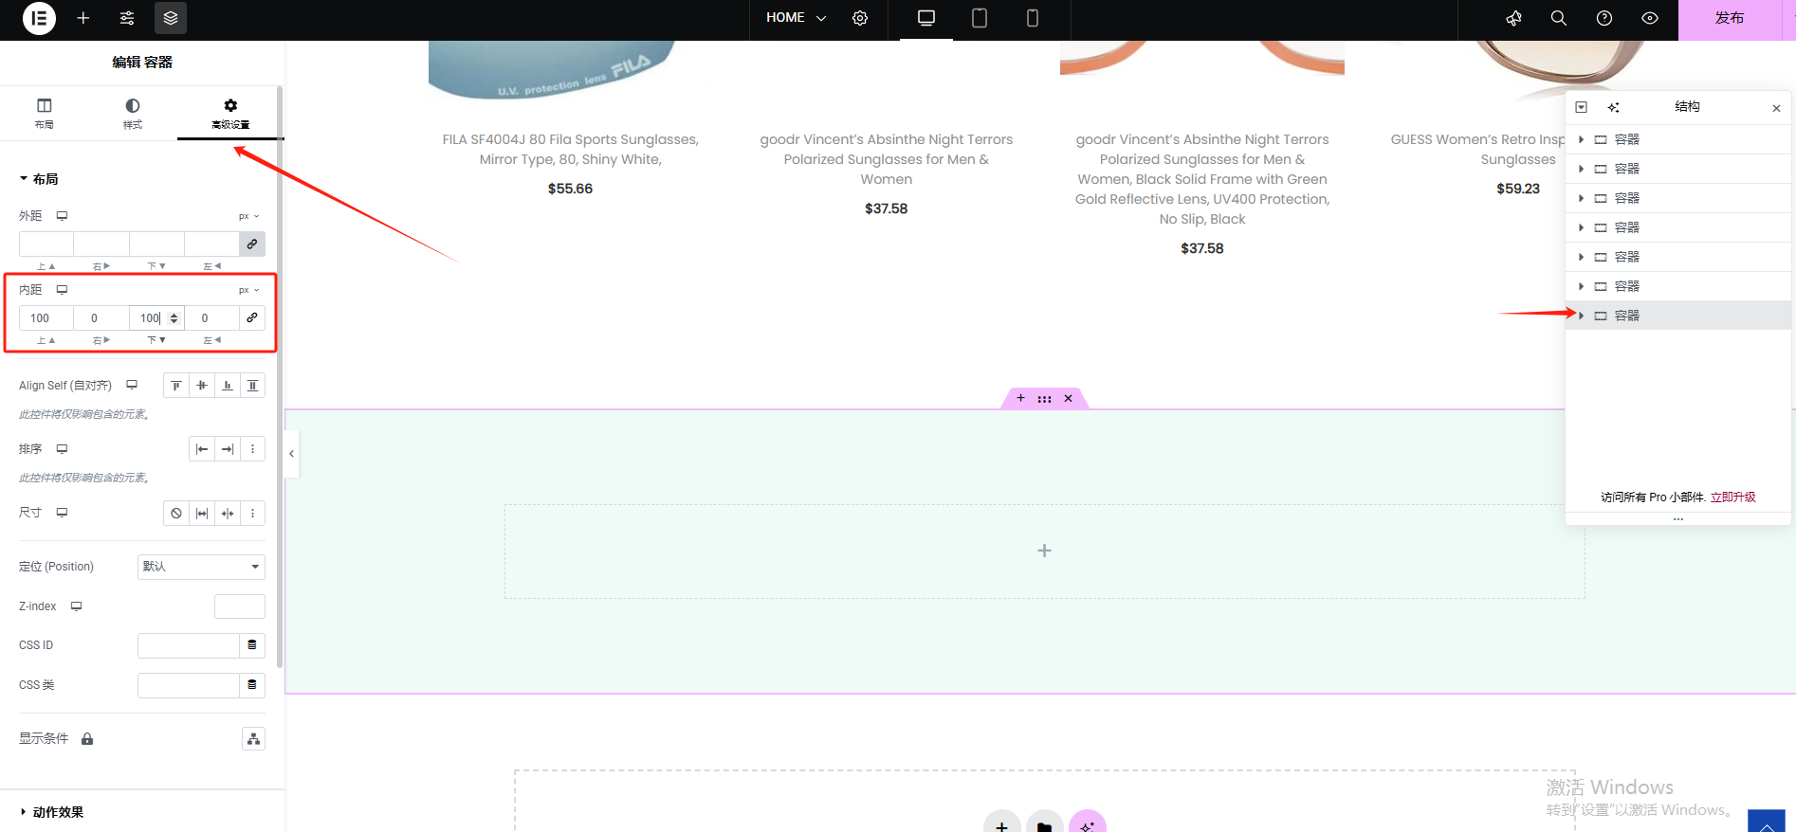Open the add element plus icon
Image resolution: width=1796 pixels, height=832 pixels.
click(83, 18)
